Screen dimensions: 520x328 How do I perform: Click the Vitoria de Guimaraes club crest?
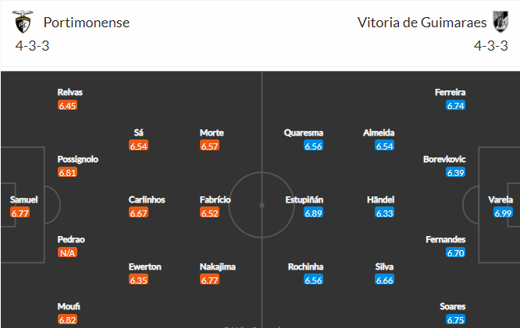[x=499, y=22]
